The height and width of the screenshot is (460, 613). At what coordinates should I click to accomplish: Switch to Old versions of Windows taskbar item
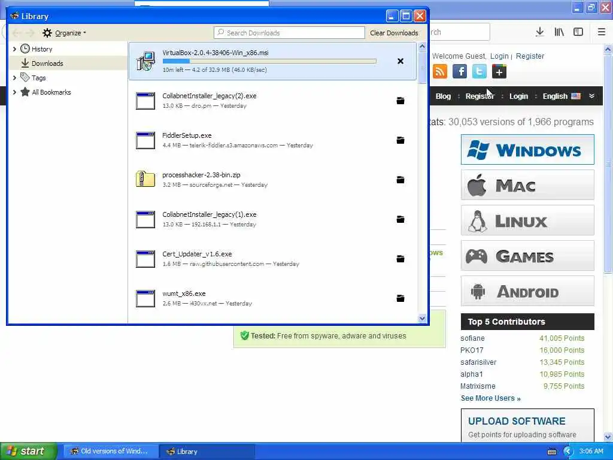pos(111,452)
